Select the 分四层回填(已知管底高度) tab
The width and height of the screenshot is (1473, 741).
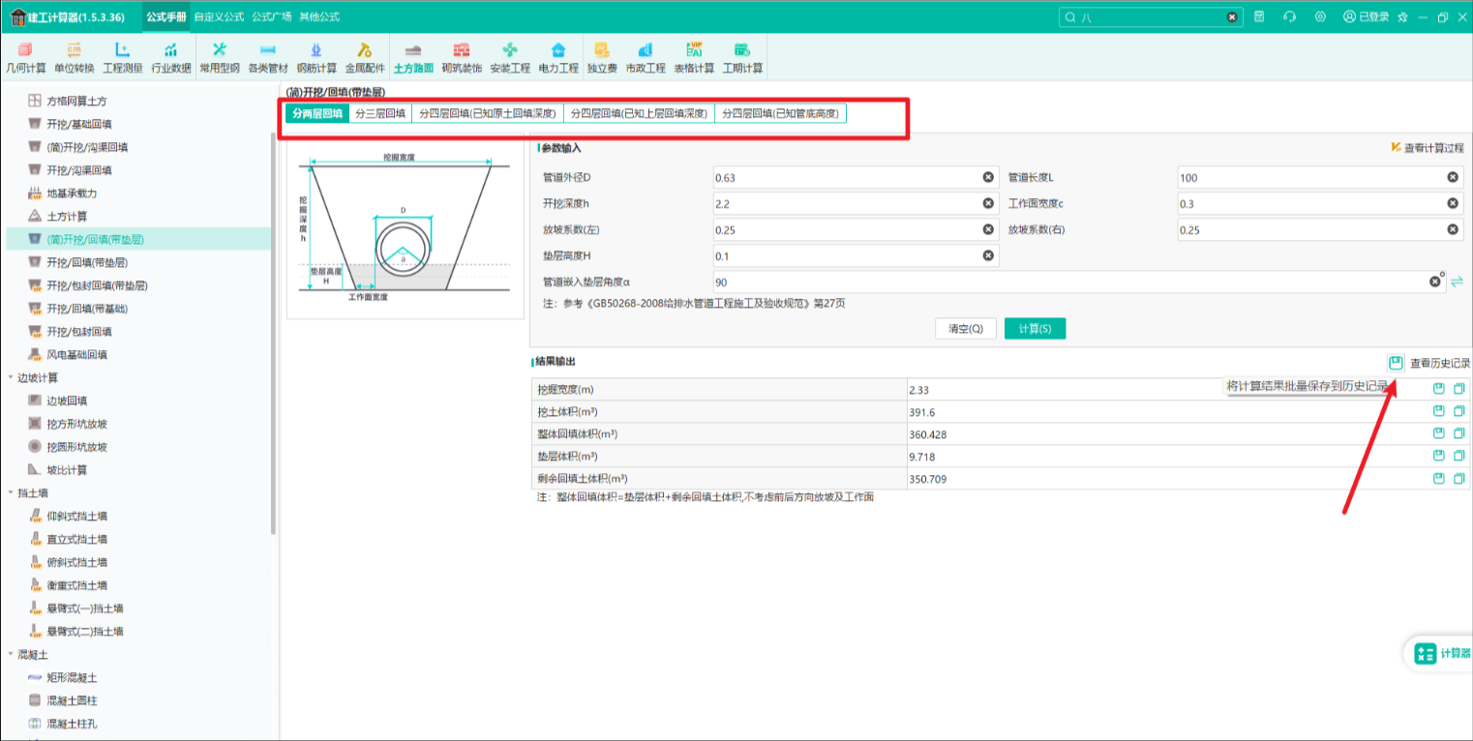tap(781, 113)
